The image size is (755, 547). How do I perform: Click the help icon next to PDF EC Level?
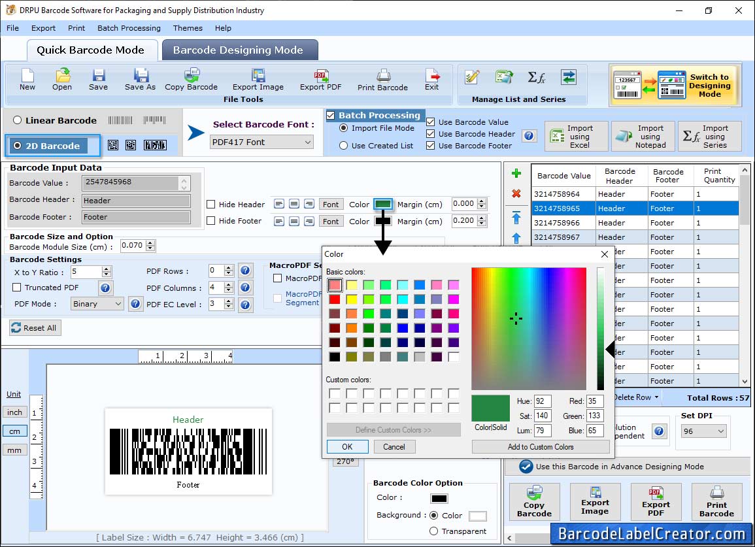(x=245, y=305)
